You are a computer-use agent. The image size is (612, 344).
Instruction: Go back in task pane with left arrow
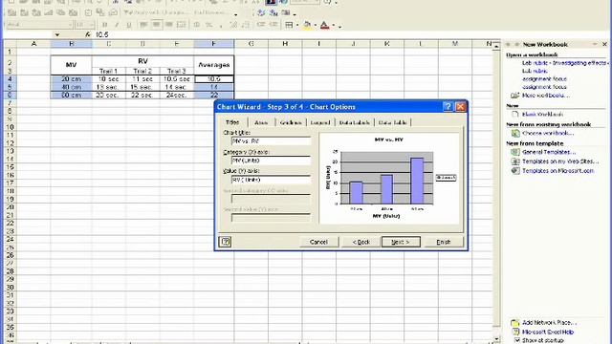coord(508,45)
